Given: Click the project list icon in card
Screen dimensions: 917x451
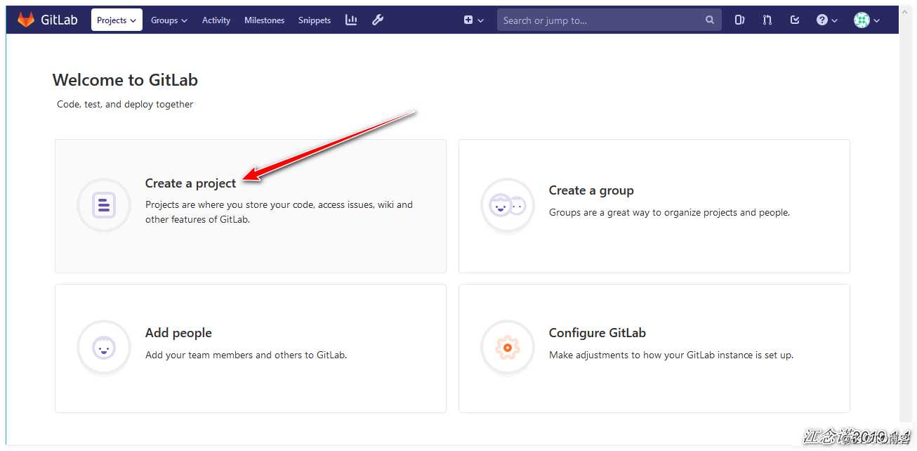Looking at the screenshot, I should 104,205.
